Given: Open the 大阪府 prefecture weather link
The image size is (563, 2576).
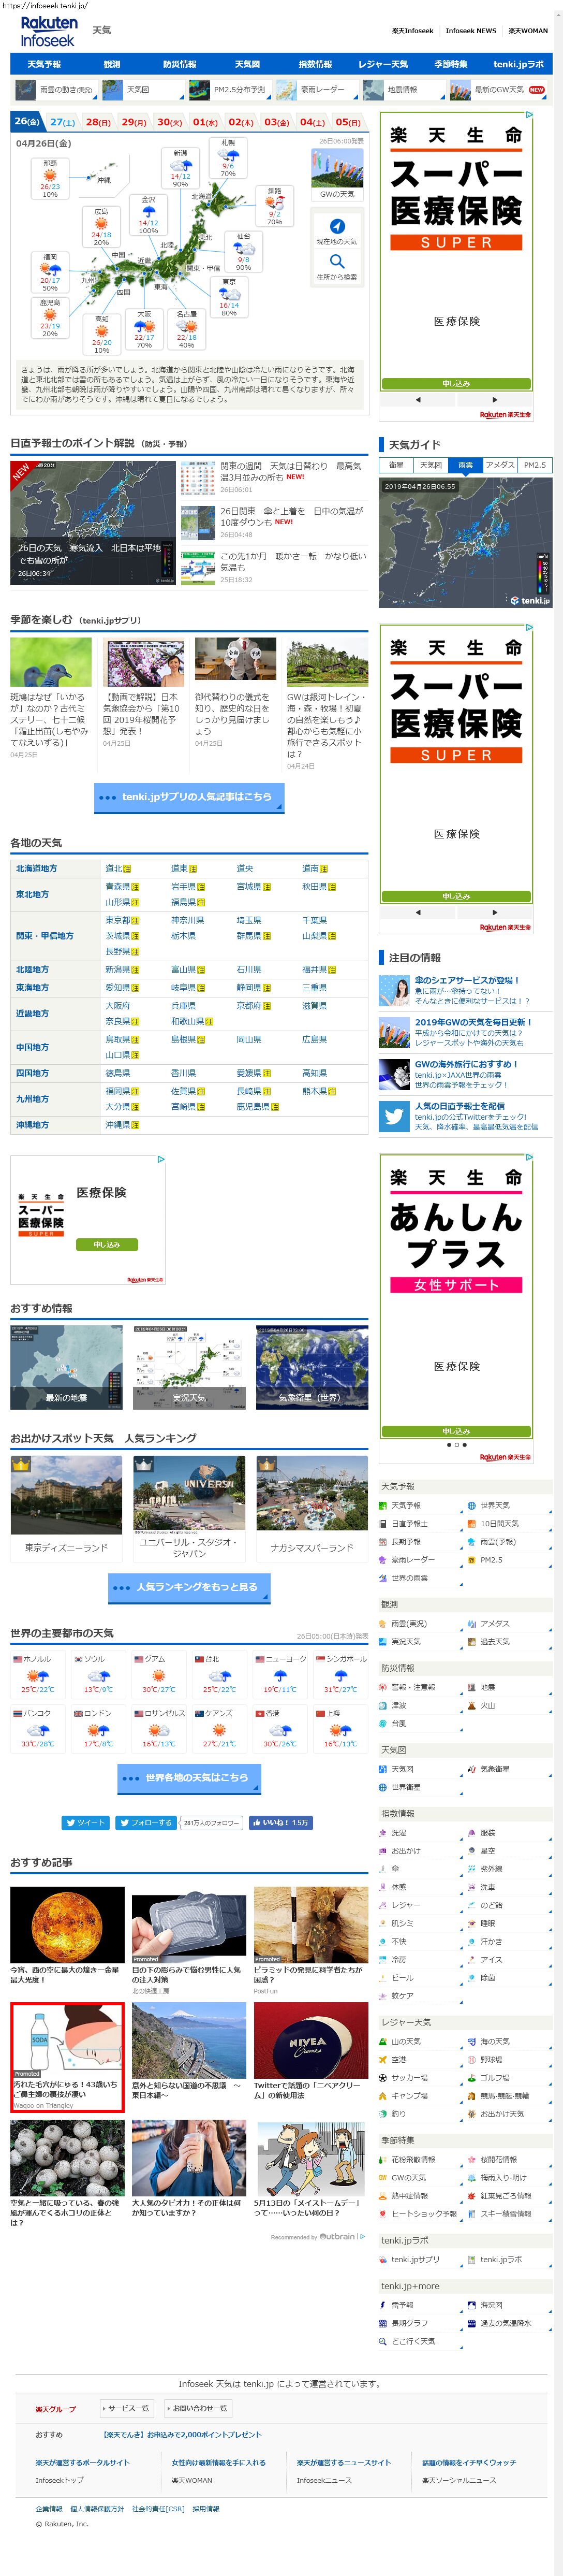Looking at the screenshot, I should pyautogui.click(x=117, y=1006).
